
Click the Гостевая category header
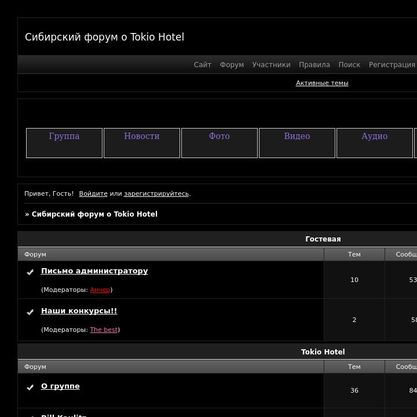coord(323,239)
